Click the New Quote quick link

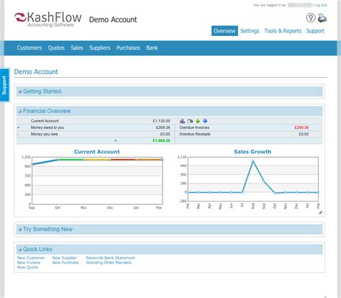[x=27, y=267]
